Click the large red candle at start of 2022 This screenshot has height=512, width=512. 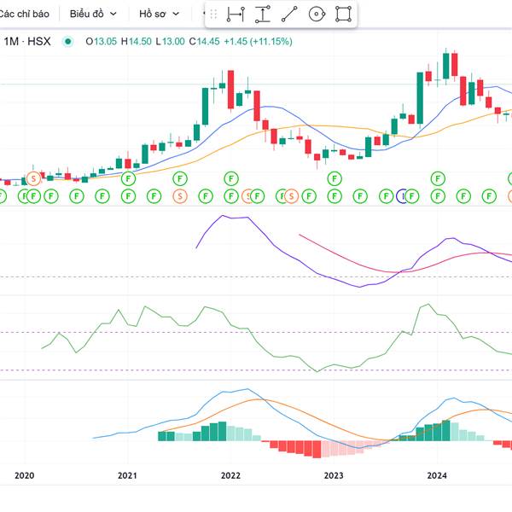click(230, 89)
